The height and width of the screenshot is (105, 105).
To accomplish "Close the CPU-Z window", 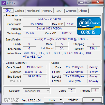I will point(98,2).
